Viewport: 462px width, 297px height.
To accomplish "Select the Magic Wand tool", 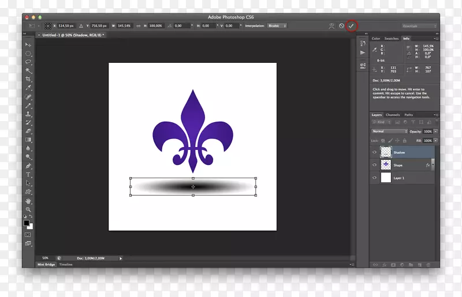I will point(28,70).
